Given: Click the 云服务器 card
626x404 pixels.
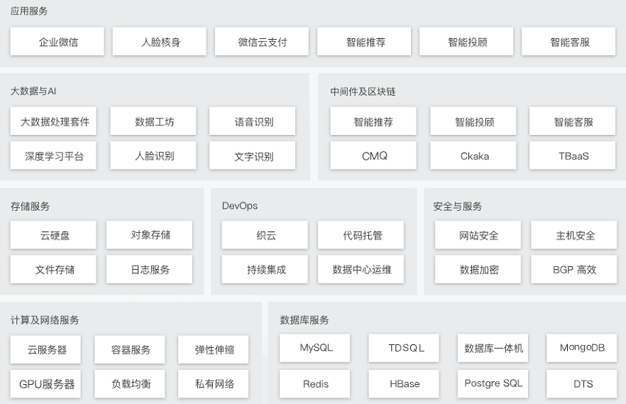Looking at the screenshot, I should pos(46,349).
